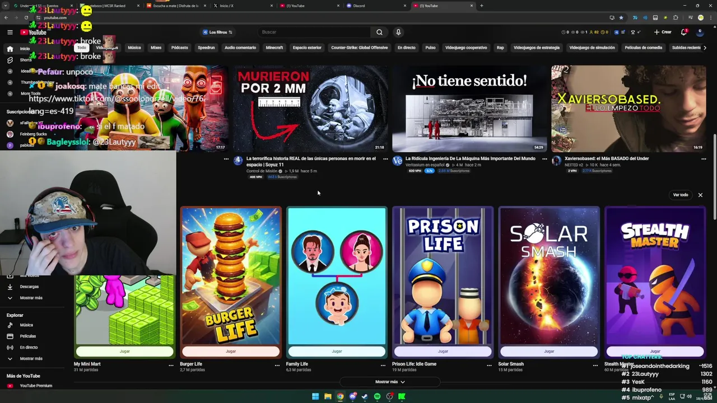This screenshot has width=717, height=403.
Task: Click Ver todo for games
Action: [681, 195]
